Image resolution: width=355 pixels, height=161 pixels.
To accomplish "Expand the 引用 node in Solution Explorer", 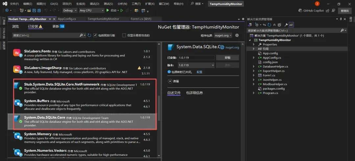I will point(253,49).
